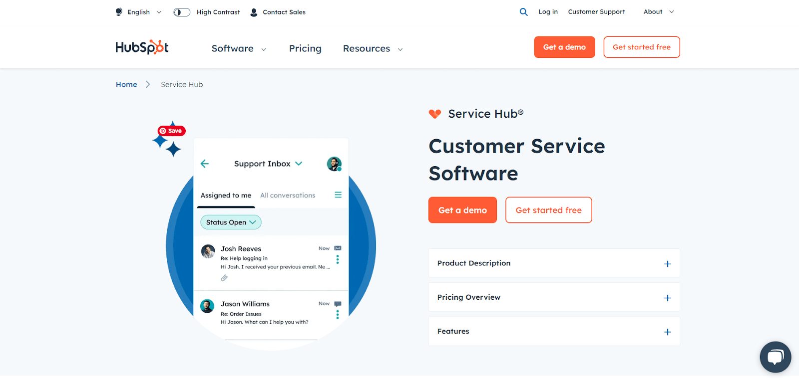Click Get started free under Customer Service Software
This screenshot has width=799, height=380.
(549, 210)
